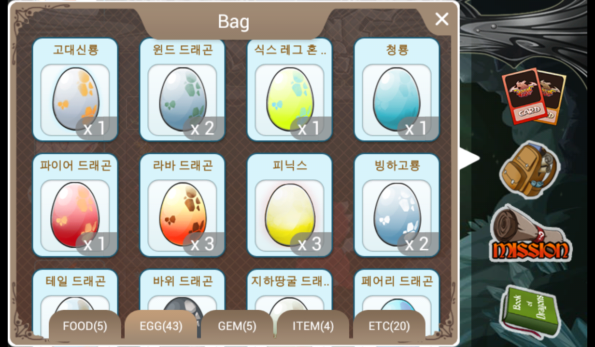Screen dimensions: 595x347
Task: Select the 고대신룡 egg item
Action: pyautogui.click(x=75, y=90)
